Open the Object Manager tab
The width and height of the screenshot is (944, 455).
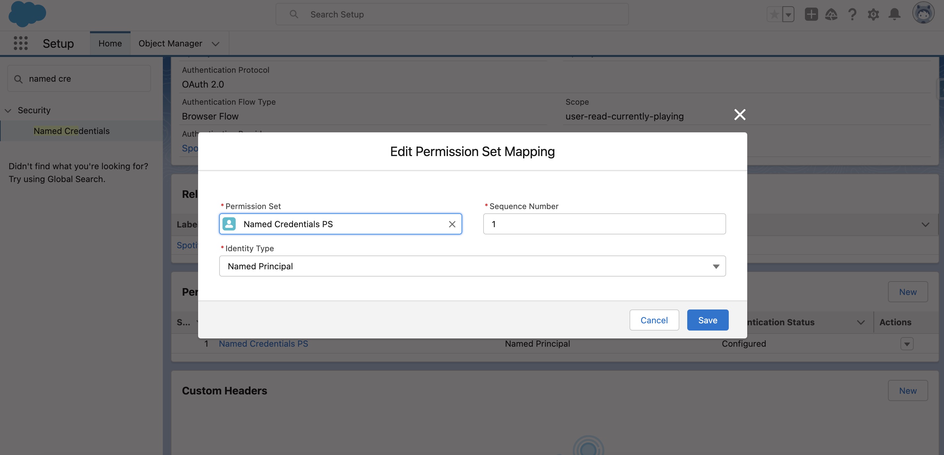[x=170, y=43]
